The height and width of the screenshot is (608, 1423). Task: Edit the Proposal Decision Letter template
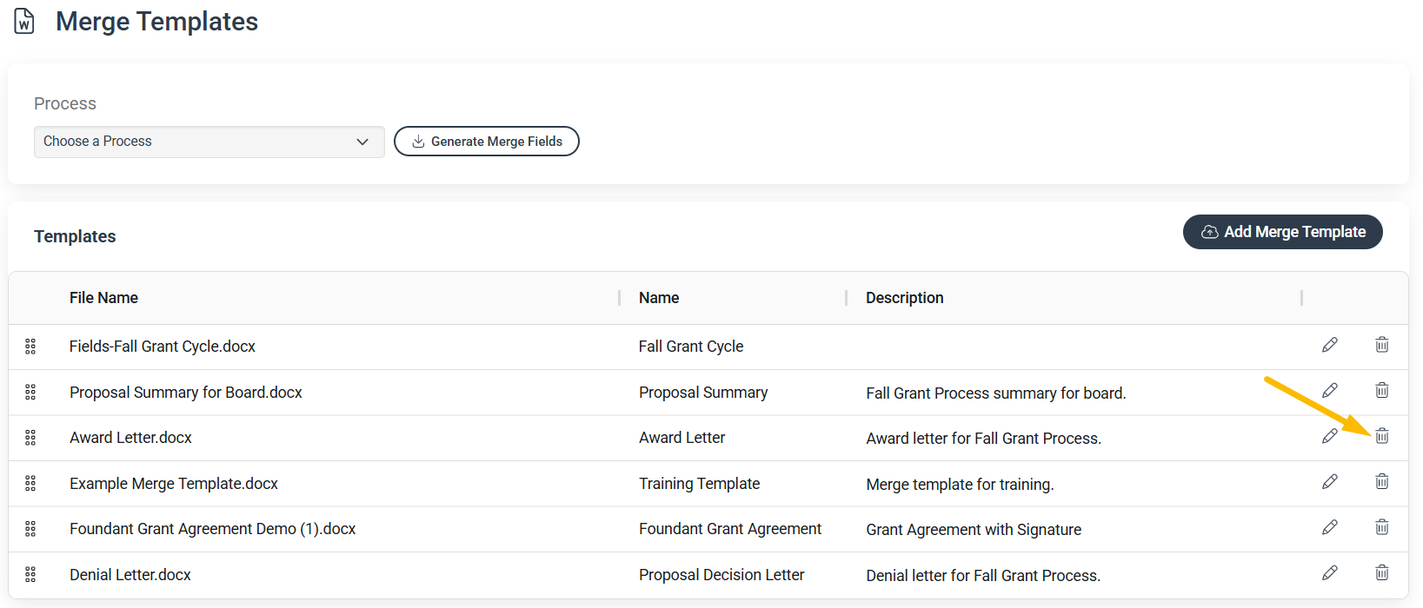tap(1329, 573)
